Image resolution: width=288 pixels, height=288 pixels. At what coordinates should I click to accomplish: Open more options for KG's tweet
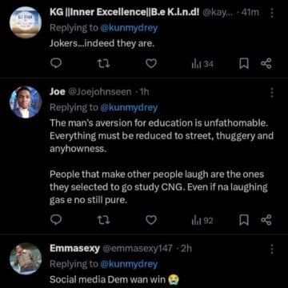272,13
